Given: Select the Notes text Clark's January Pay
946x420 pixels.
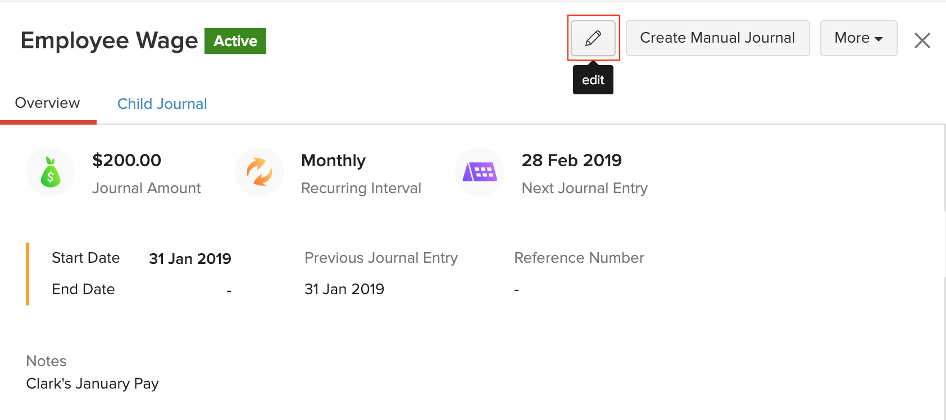Looking at the screenshot, I should (92, 383).
